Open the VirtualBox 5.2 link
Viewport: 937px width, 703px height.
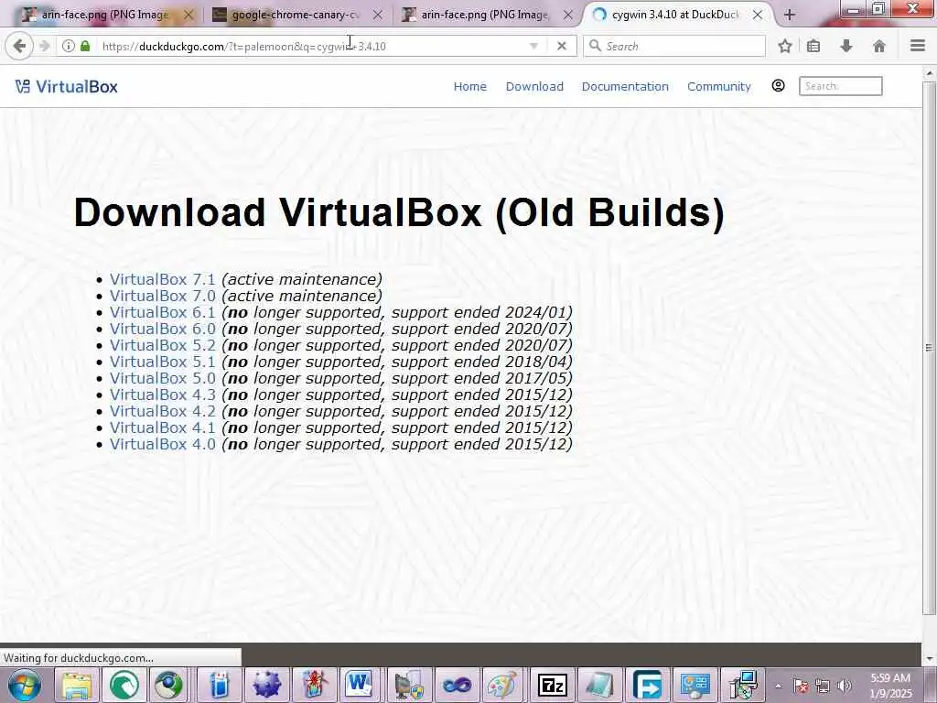click(162, 345)
